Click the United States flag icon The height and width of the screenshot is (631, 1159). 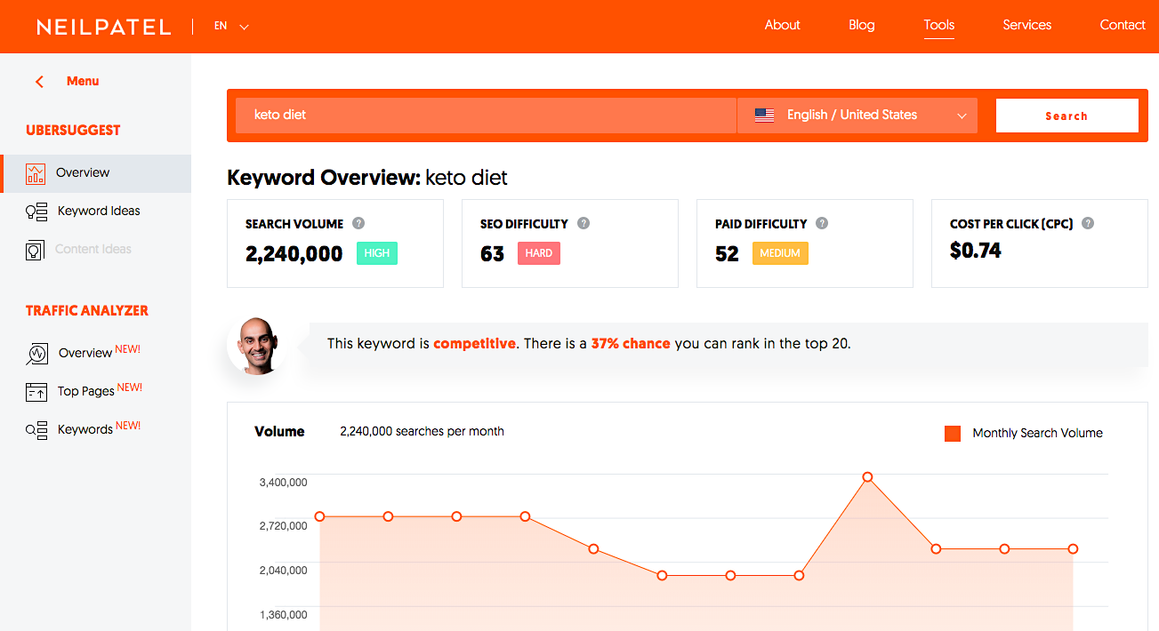tap(764, 116)
